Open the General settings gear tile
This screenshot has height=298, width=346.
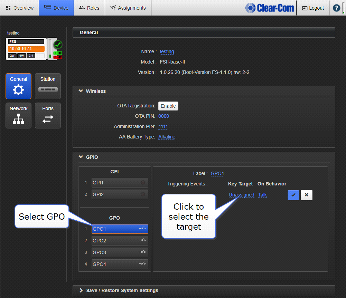click(19, 86)
